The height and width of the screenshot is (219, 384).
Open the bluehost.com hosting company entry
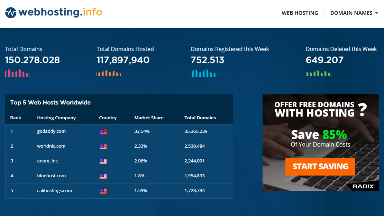pyautogui.click(x=52, y=176)
